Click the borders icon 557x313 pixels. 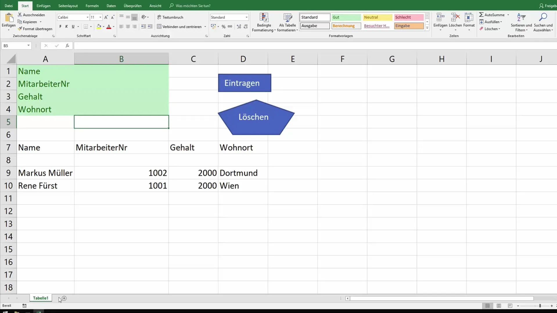click(86, 27)
